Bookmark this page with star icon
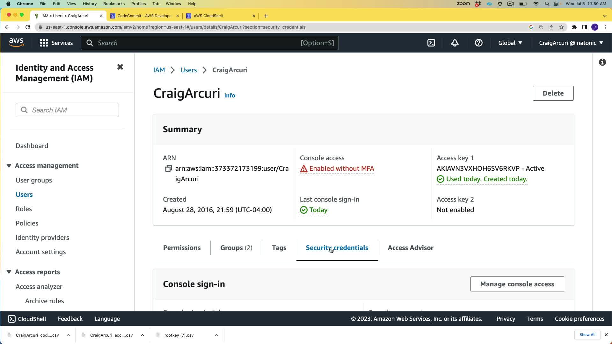Screen dimensions: 612x344 pyautogui.click(x=562, y=27)
